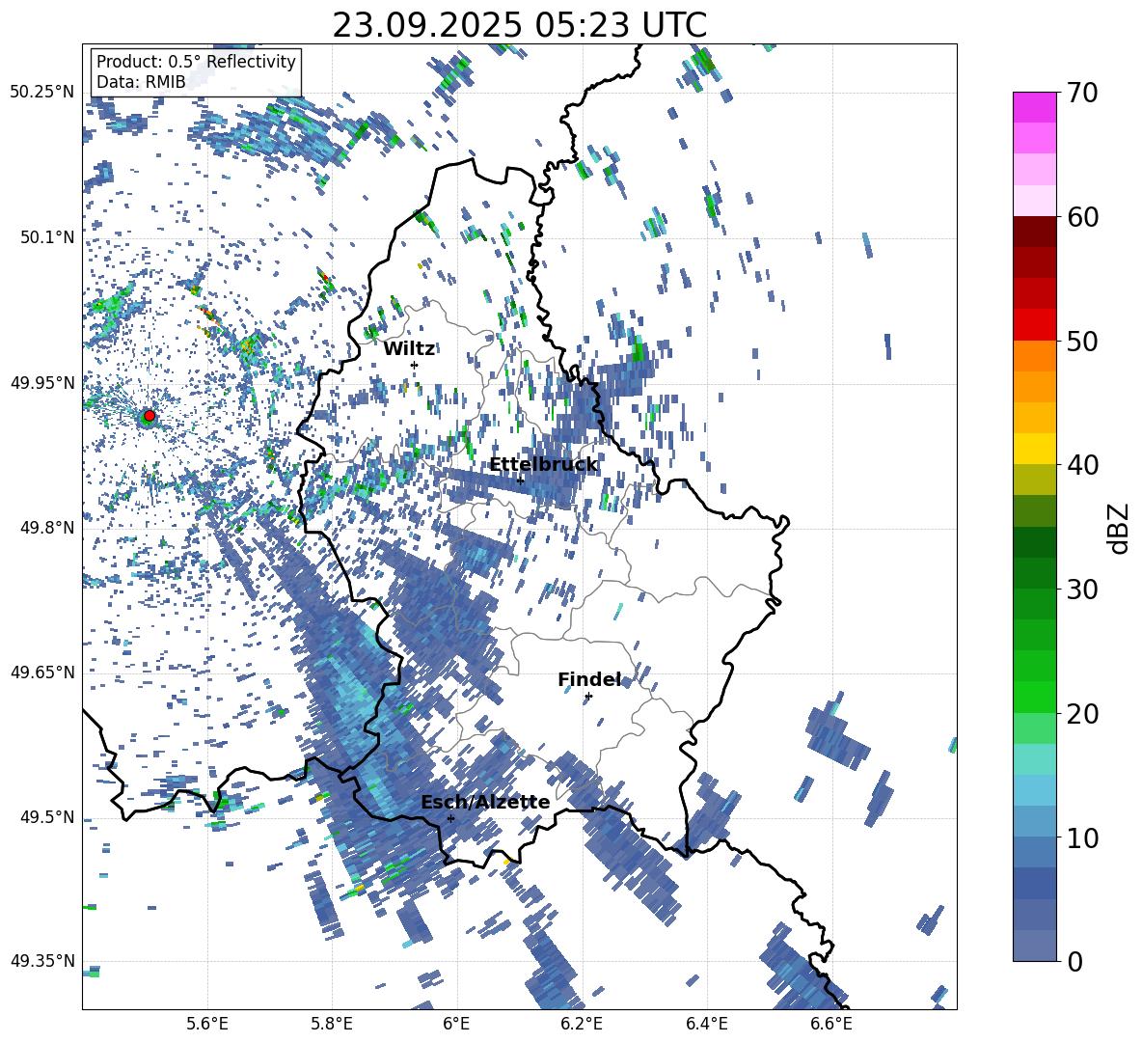The width and height of the screenshot is (1142, 1043).
Task: Click the latitude label 50.1°N
Action: point(46,237)
